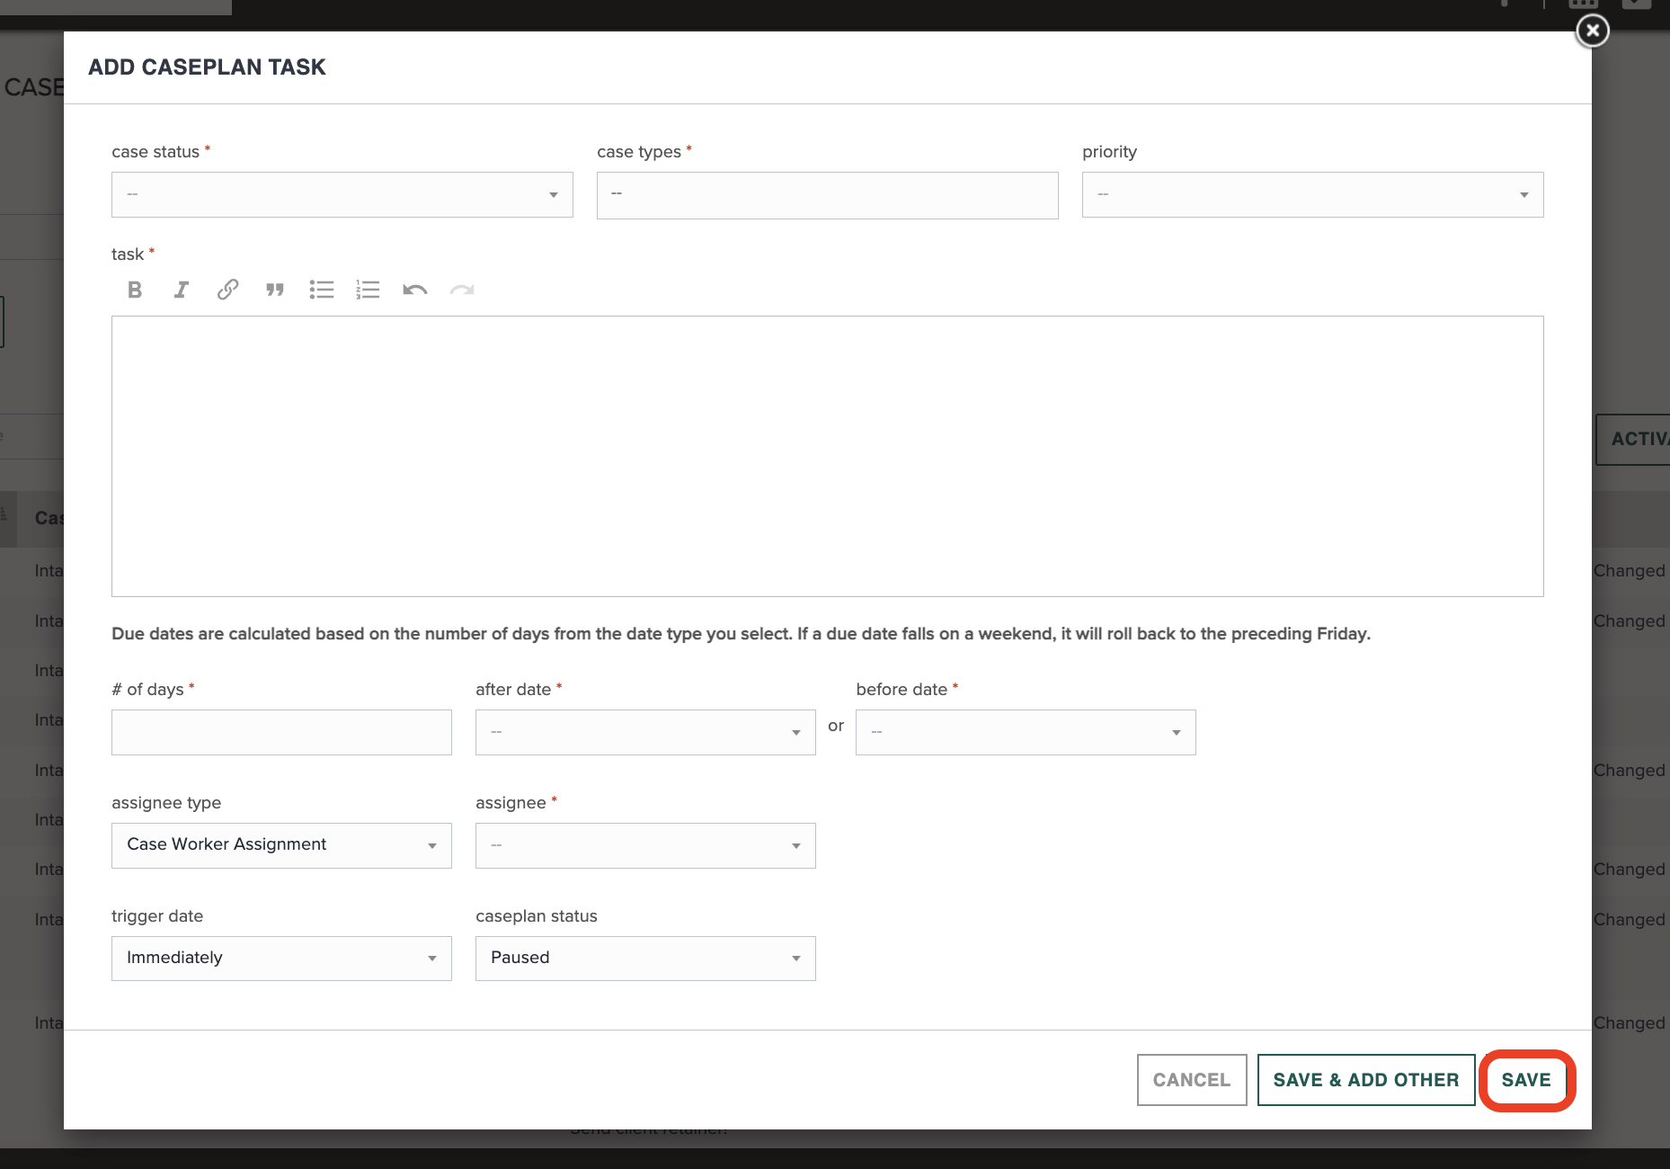This screenshot has height=1169, width=1670.
Task: Create a numbered list in the task editor
Action: pyautogui.click(x=368, y=290)
